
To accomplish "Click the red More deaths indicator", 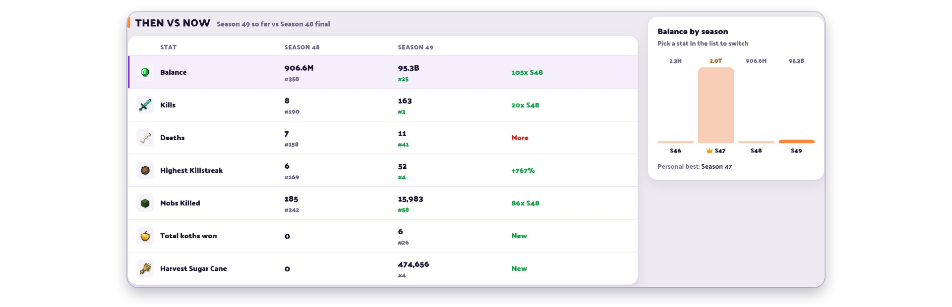I will coord(520,138).
